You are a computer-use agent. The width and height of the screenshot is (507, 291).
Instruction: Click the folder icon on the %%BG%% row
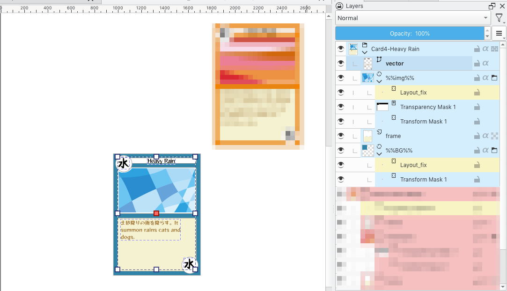tap(494, 151)
